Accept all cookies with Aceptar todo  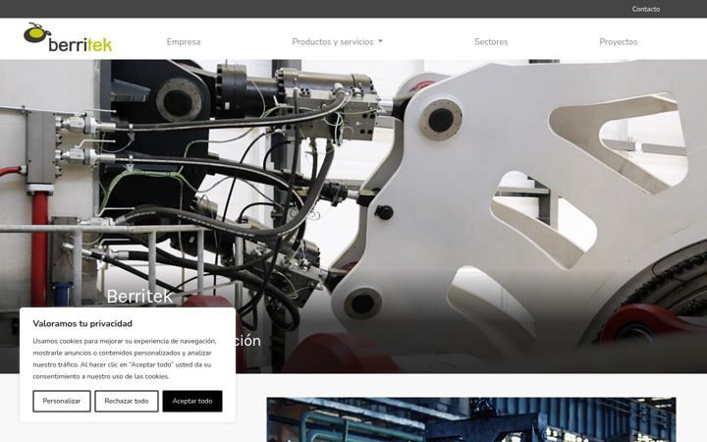click(192, 401)
